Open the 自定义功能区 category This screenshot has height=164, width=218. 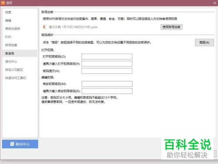coord(14,70)
